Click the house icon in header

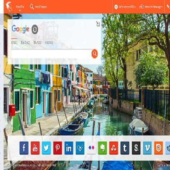pyautogui.click(x=142, y=7)
